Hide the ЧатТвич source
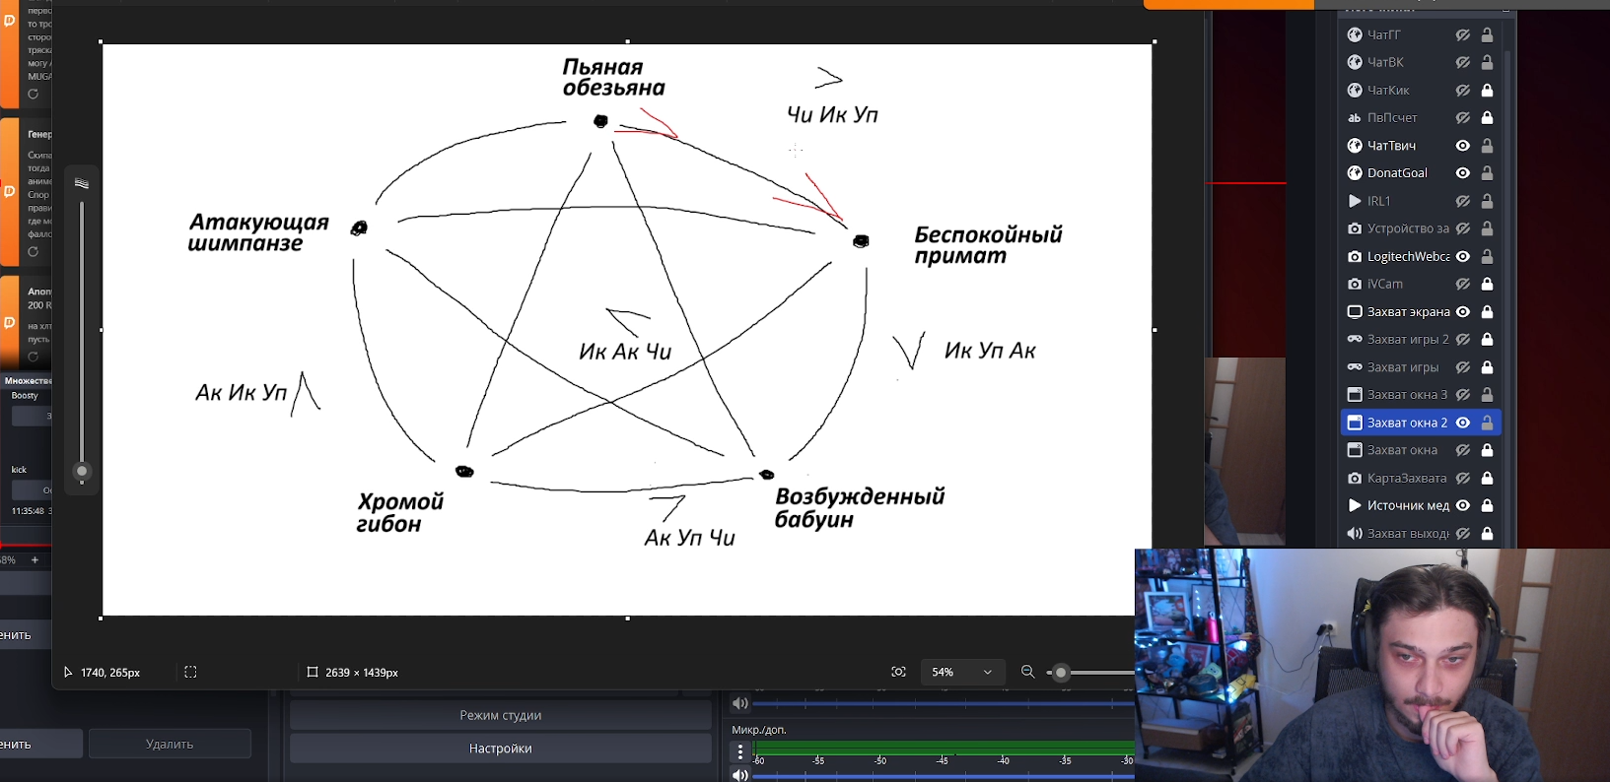The height and width of the screenshot is (782, 1610). [1463, 145]
